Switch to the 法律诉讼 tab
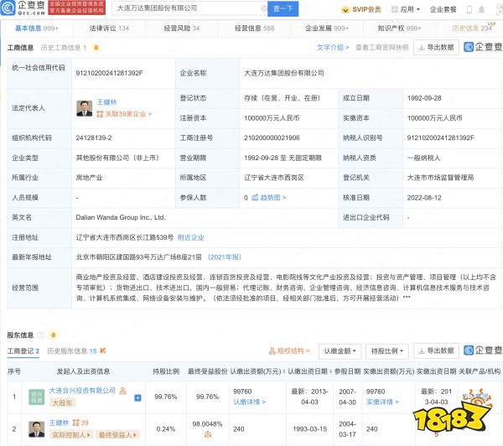Image resolution: width=503 pixels, height=446 pixels. (x=111, y=29)
